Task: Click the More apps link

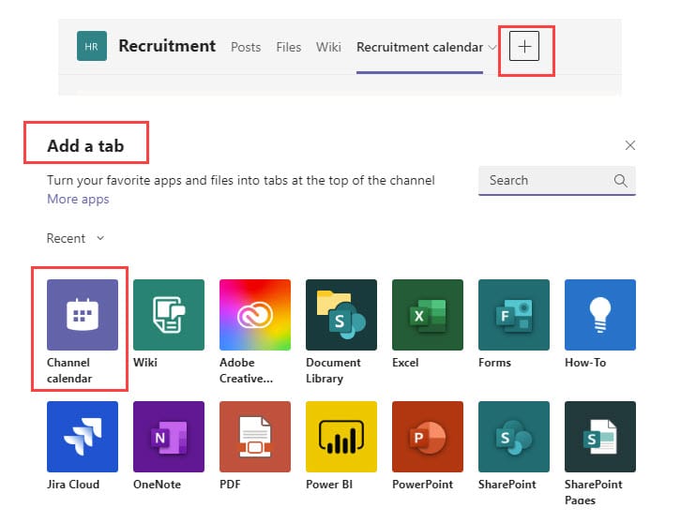Action: pos(78,199)
